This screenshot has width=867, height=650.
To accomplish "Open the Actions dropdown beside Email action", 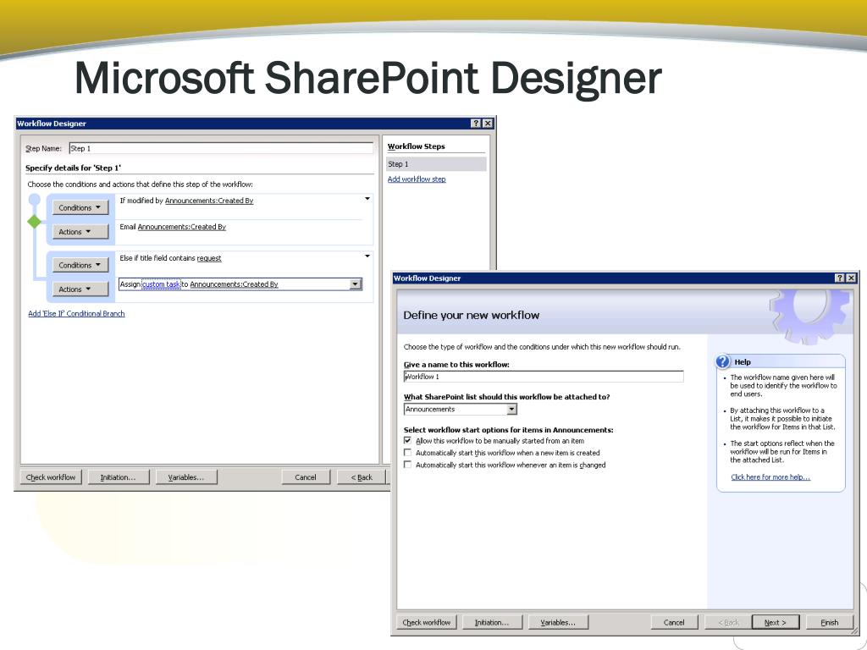I will [80, 232].
